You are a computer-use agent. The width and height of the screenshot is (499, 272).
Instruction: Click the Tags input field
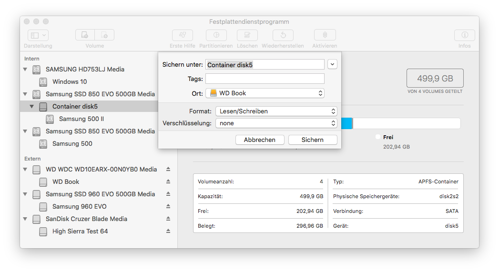[265, 79]
